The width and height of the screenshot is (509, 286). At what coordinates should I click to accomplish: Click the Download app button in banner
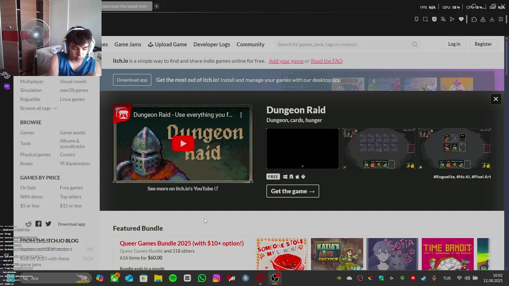(x=132, y=80)
